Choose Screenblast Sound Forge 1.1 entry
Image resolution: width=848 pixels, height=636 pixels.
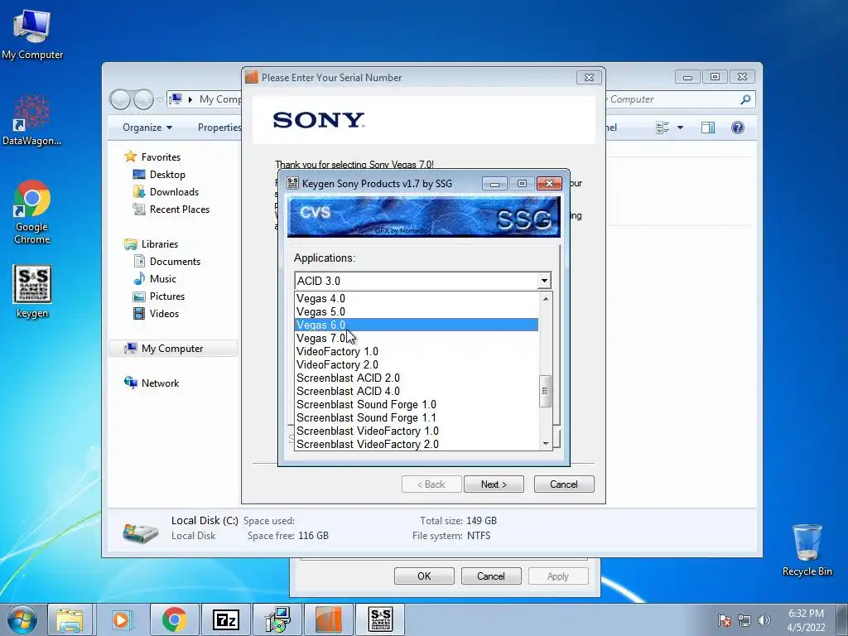[x=416, y=417]
